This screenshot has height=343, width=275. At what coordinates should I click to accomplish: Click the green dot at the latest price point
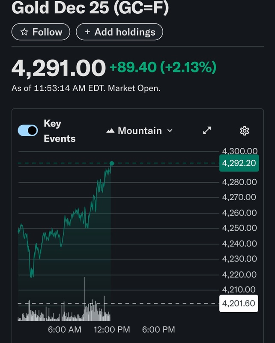click(112, 163)
